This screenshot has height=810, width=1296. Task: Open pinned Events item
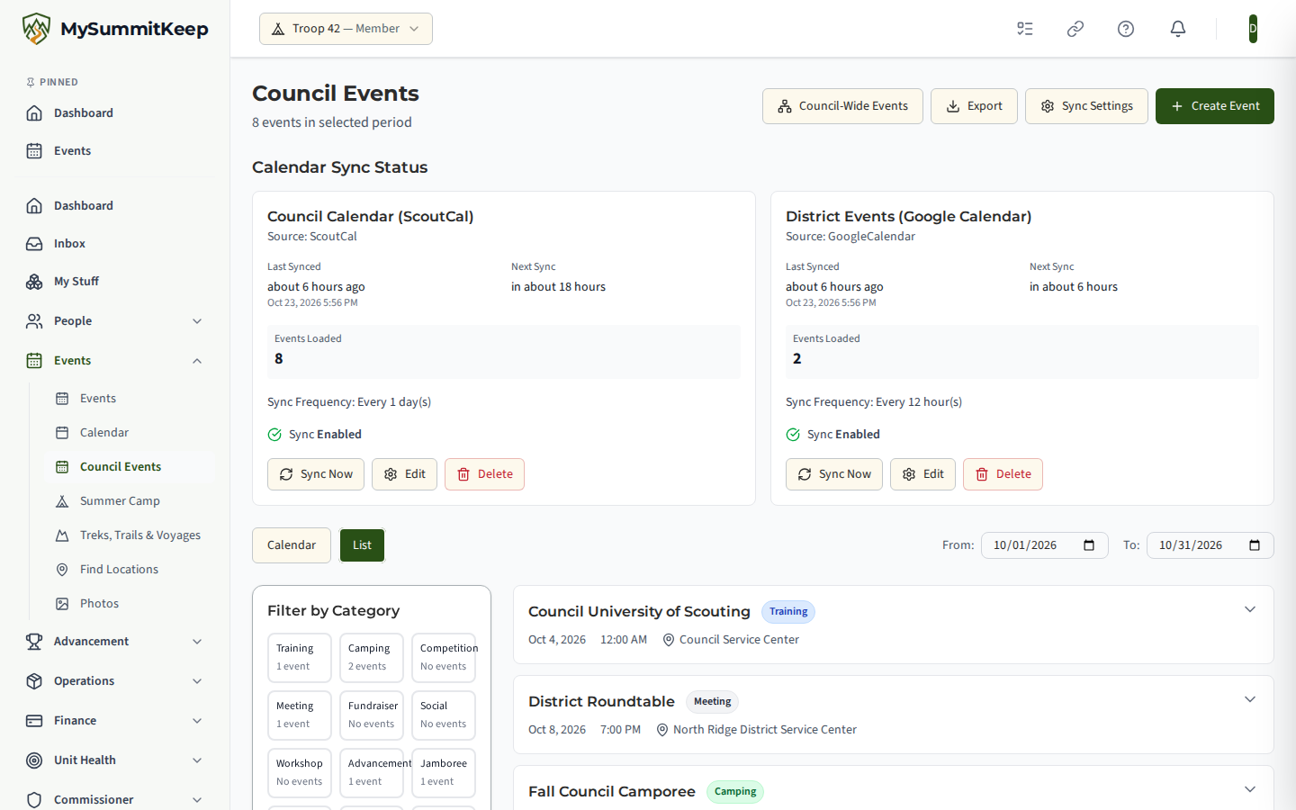115,150
